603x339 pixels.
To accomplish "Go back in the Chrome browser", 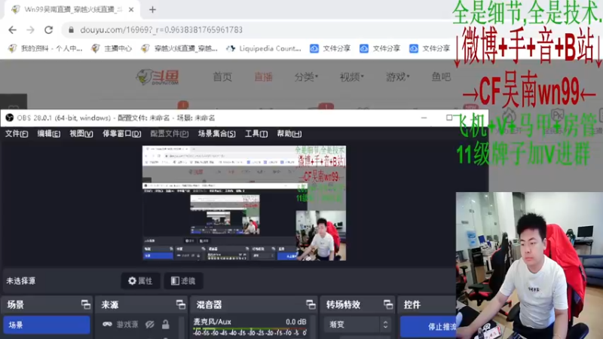I will pos(12,29).
